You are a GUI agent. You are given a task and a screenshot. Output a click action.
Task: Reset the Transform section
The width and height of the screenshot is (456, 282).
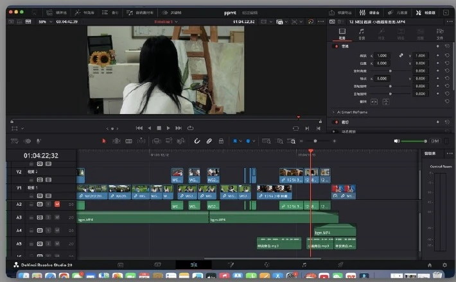pos(447,46)
